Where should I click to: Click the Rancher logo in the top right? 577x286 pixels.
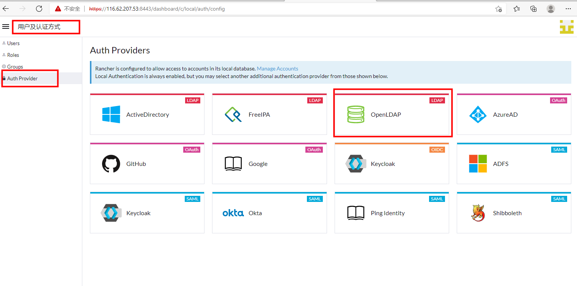(x=566, y=27)
